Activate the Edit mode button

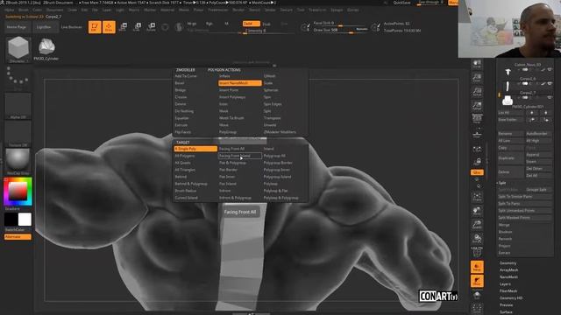(x=95, y=27)
